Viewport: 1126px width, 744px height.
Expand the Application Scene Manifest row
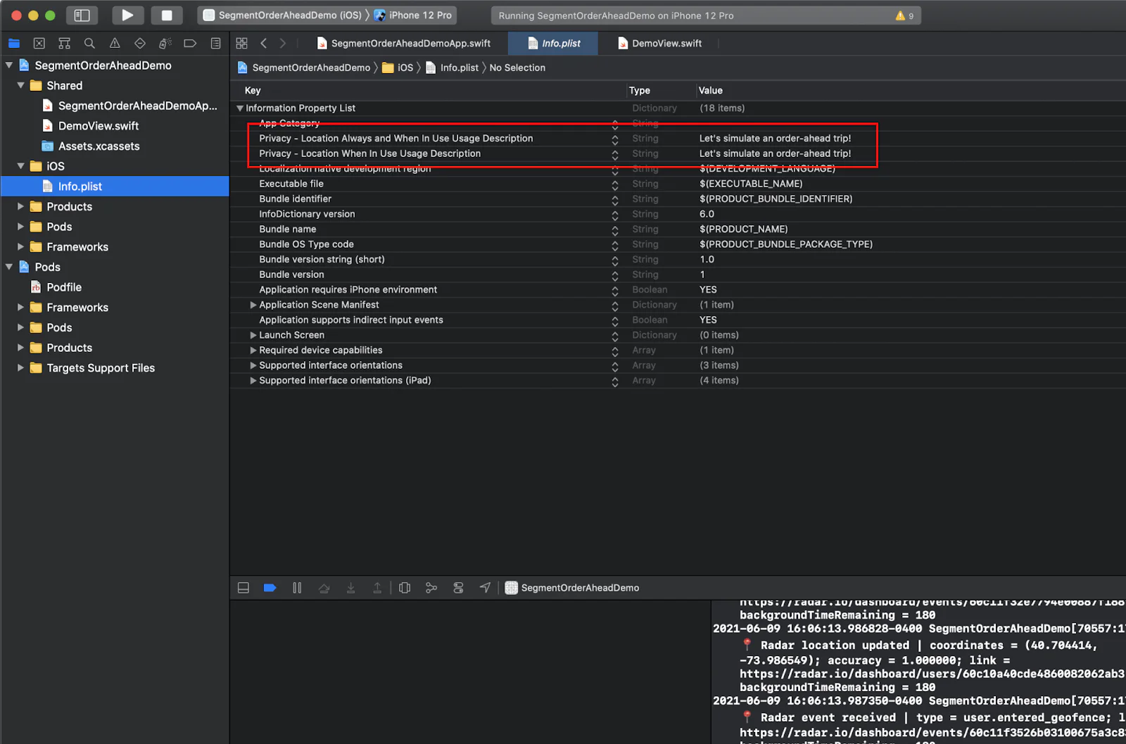click(x=253, y=305)
